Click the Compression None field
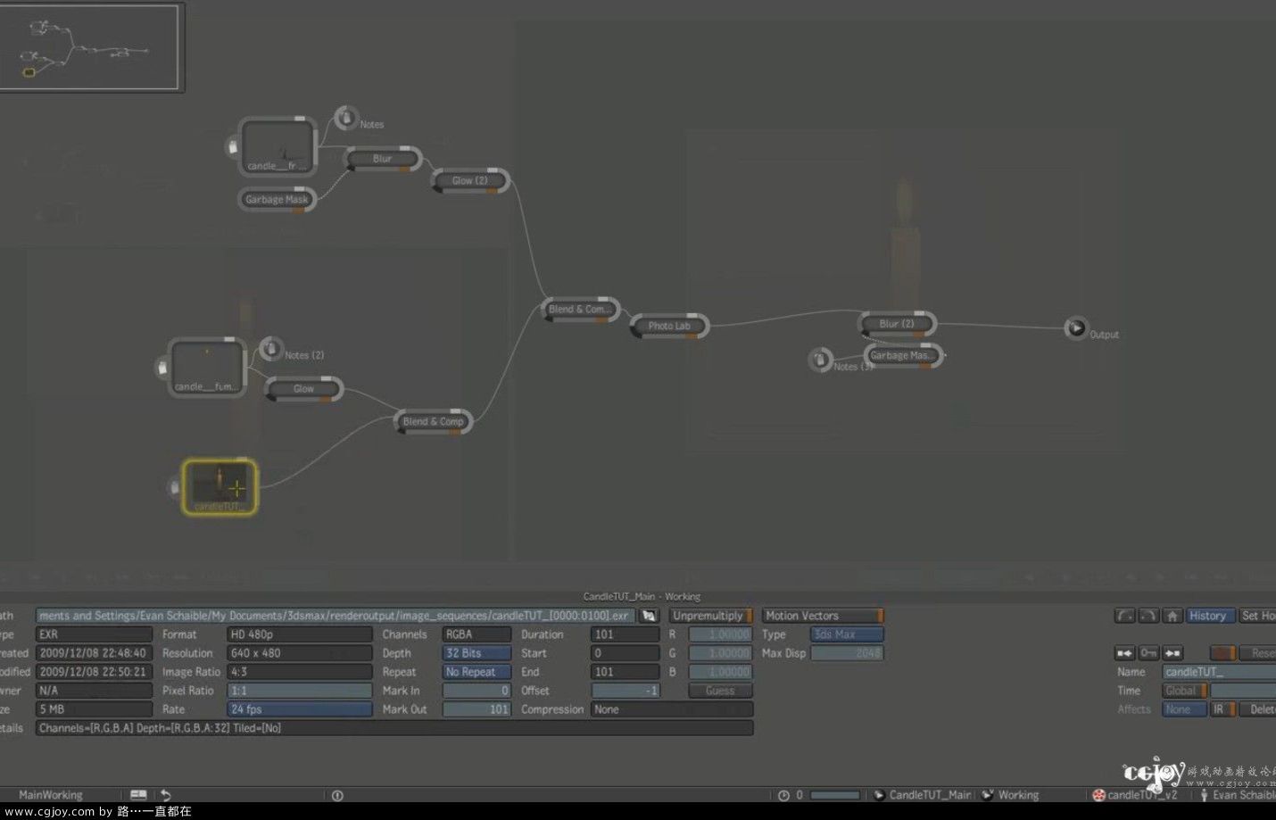The image size is (1276, 820). 672,709
